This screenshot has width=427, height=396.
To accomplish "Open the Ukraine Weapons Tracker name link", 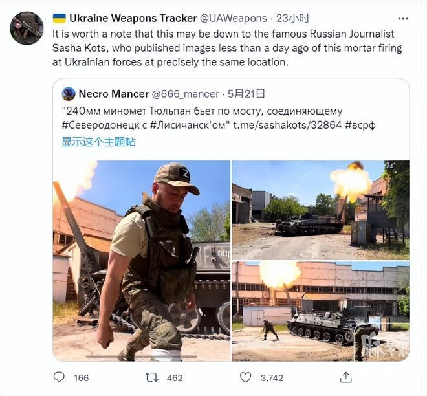I will 133,18.
